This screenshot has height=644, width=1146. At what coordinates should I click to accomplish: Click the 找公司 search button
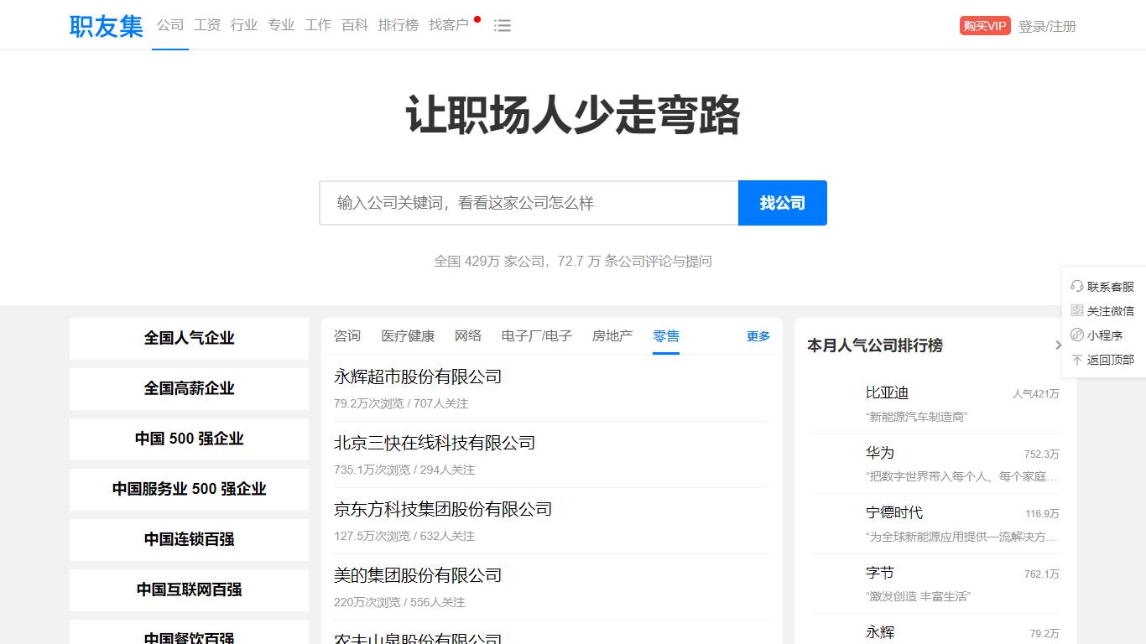[x=782, y=203]
